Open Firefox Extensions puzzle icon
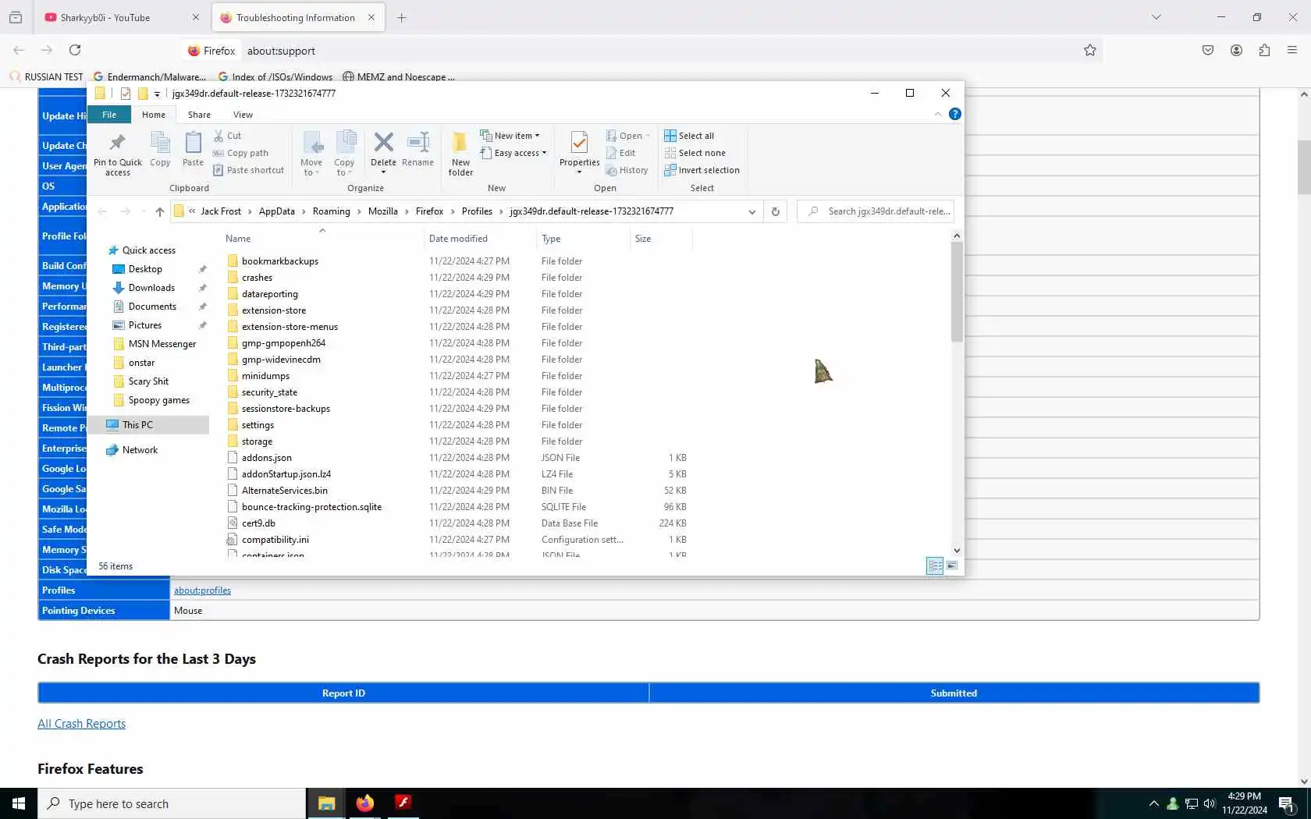 pos(1264,51)
